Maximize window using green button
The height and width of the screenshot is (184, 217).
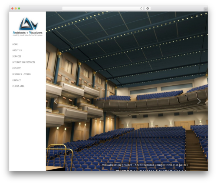click(x=19, y=8)
